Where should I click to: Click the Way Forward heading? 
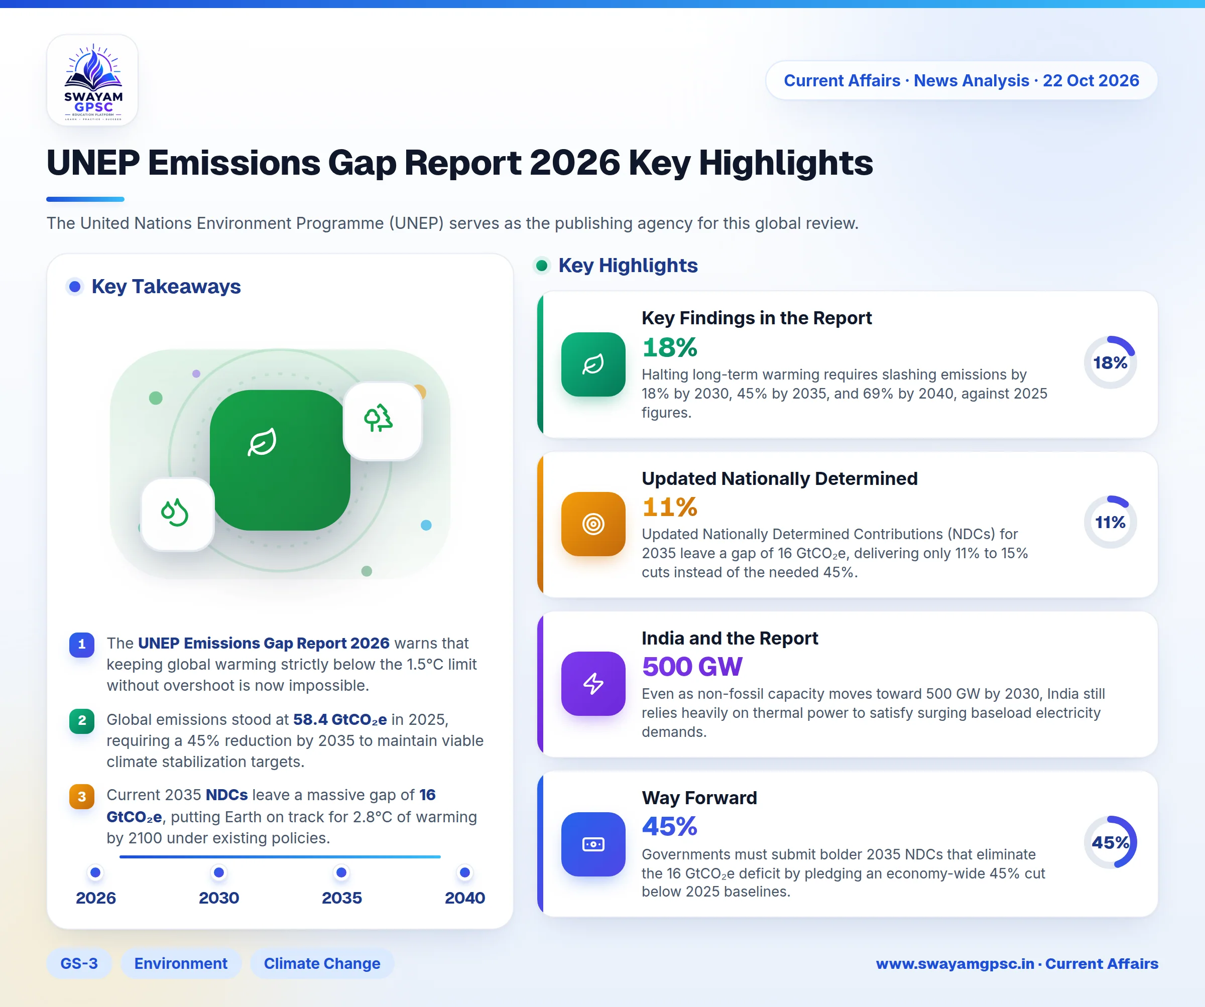(x=699, y=798)
